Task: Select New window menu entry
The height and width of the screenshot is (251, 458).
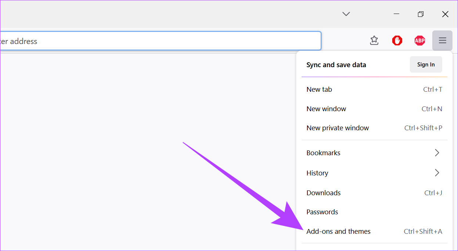Action: click(374, 109)
